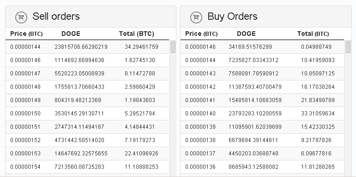The image size is (356, 177).
Task: Click the Sell orders Price (BTC) header
Action: click(26, 34)
